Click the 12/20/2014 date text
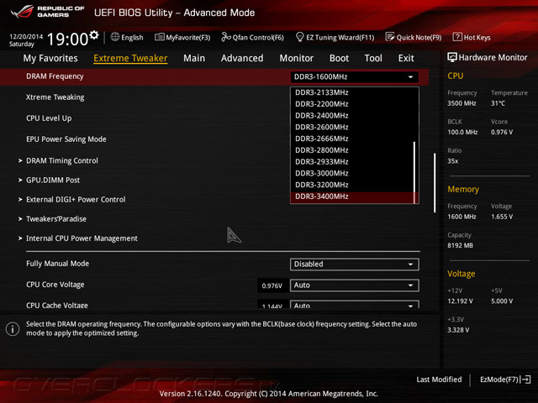 point(26,36)
